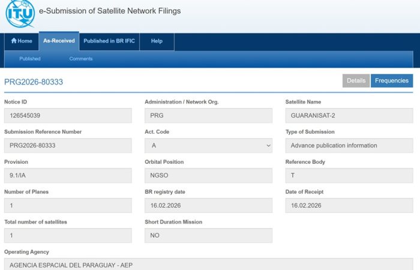Click the Orbital Position field
420x270 pixels.
[208, 175]
